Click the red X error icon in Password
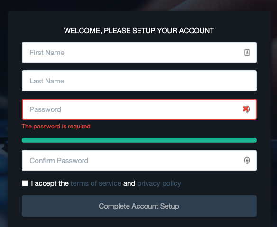Viewport: 277px width, 227px height. point(245,109)
